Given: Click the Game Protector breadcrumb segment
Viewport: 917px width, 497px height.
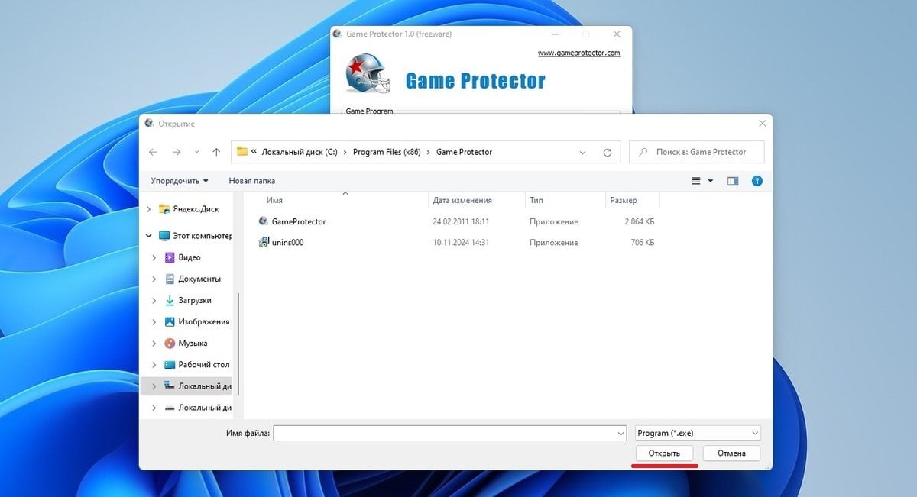Looking at the screenshot, I should click(x=464, y=152).
